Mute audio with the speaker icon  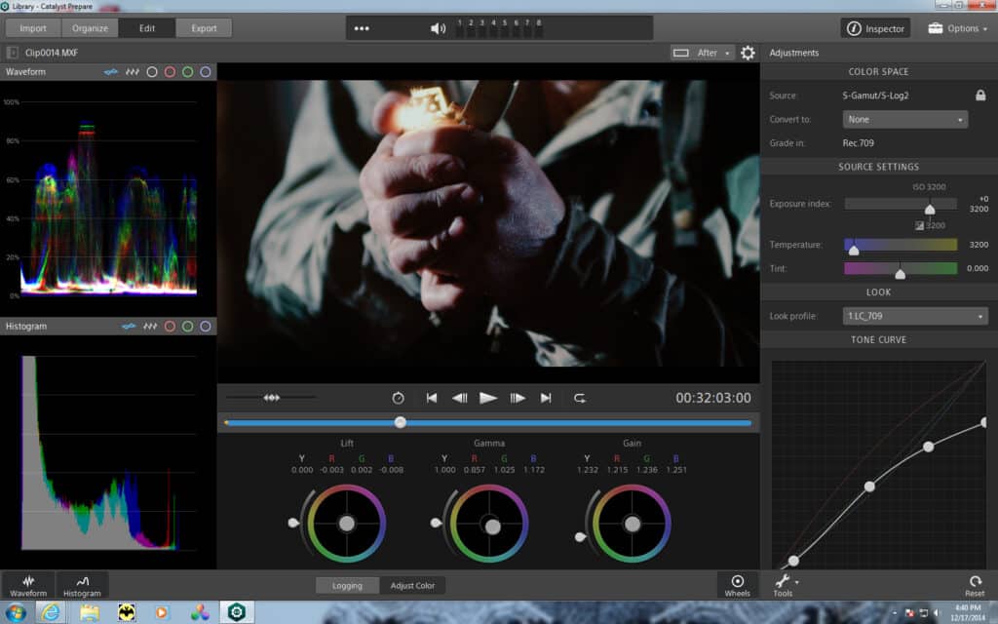(438, 28)
